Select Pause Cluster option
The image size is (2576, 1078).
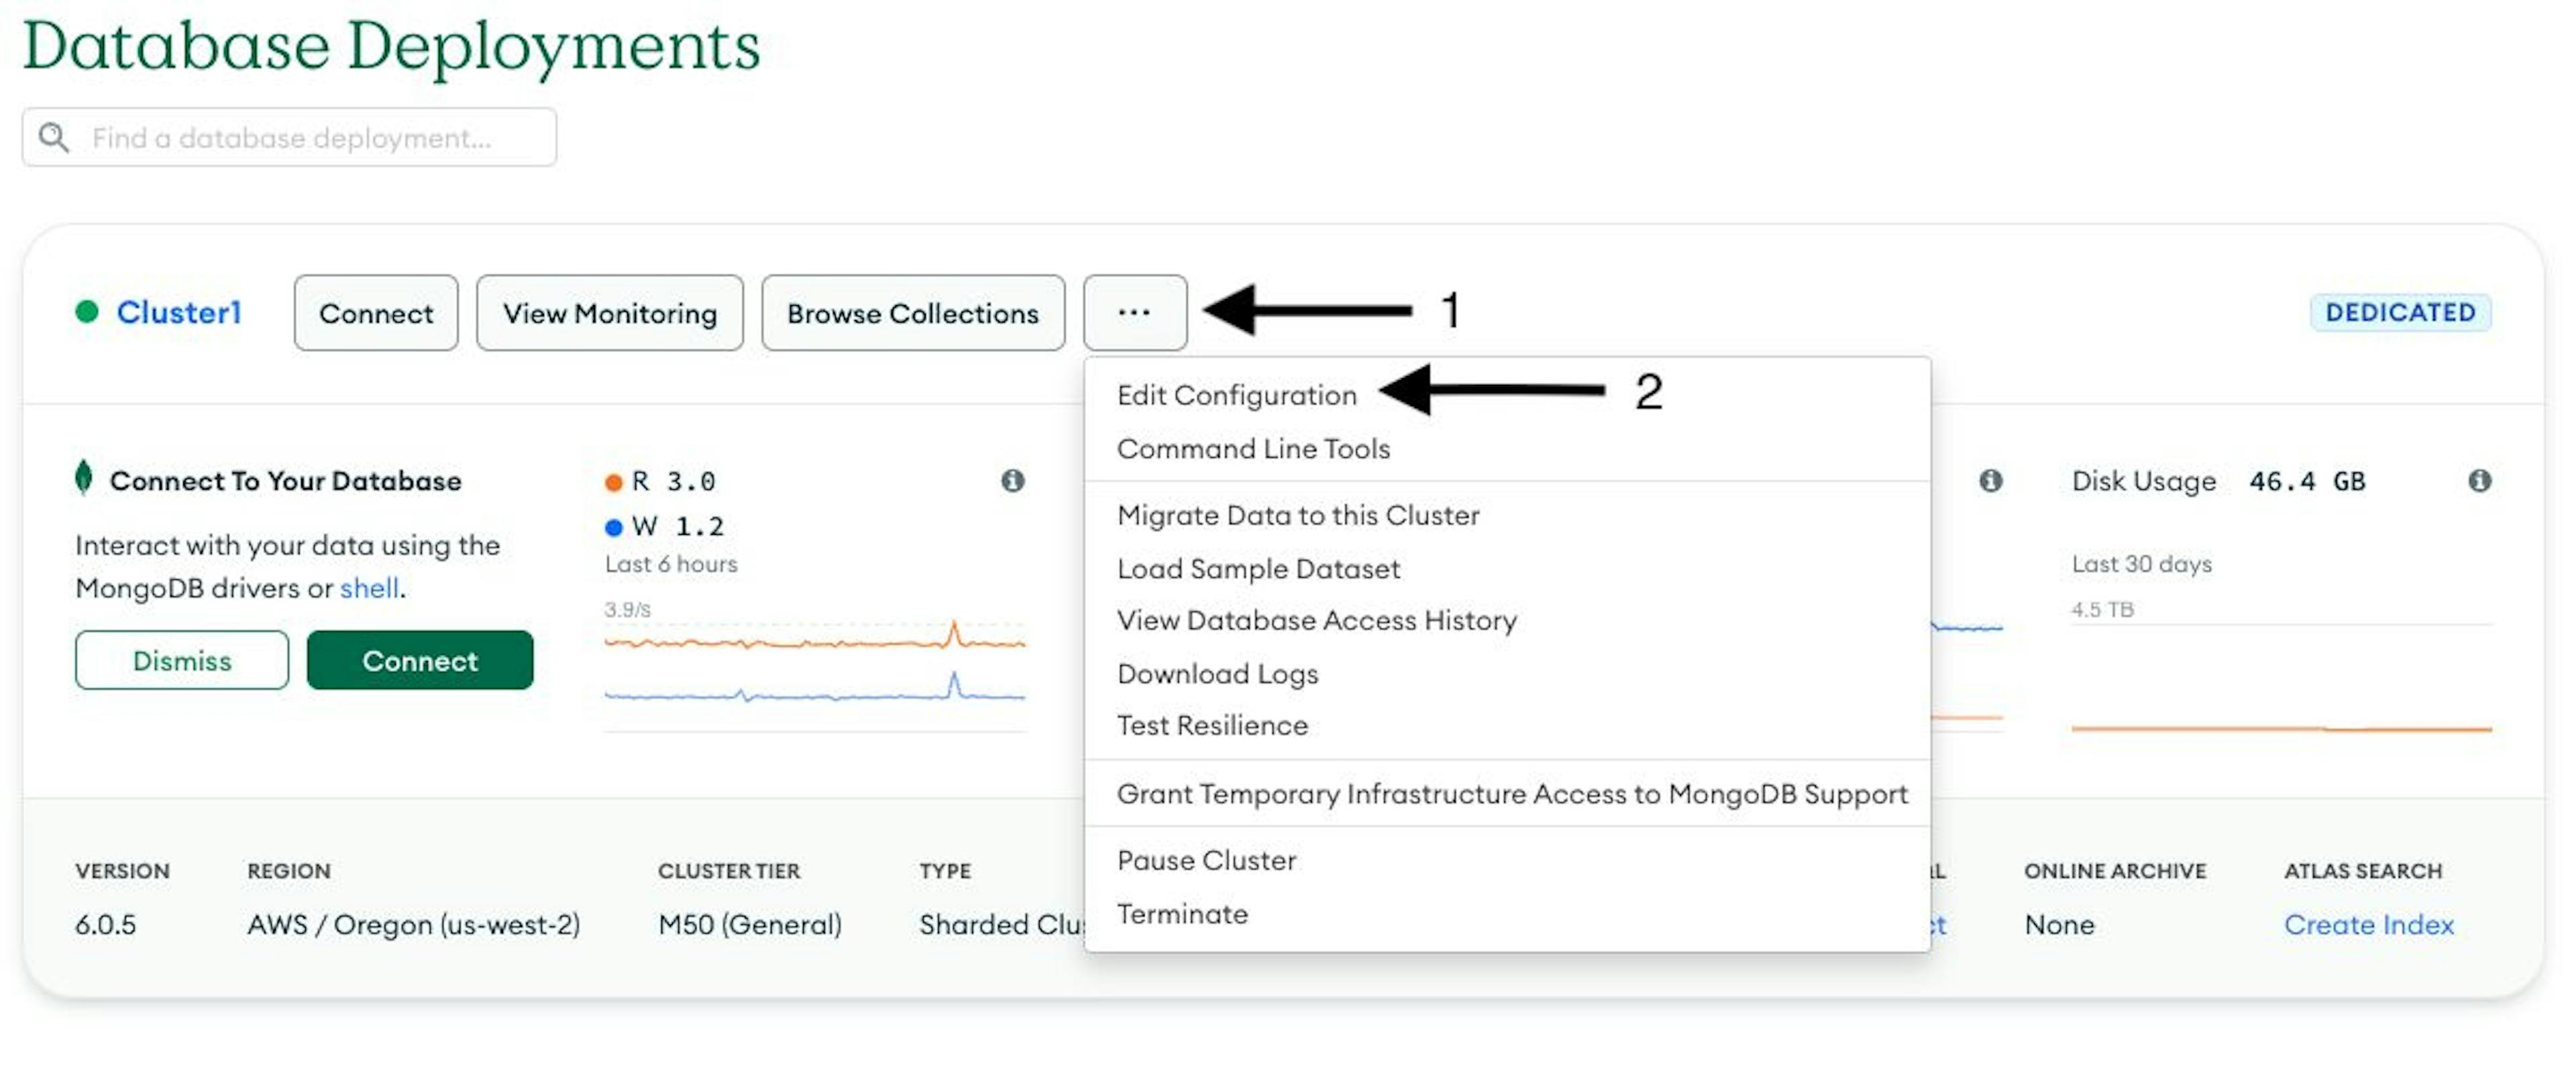pyautogui.click(x=1206, y=860)
